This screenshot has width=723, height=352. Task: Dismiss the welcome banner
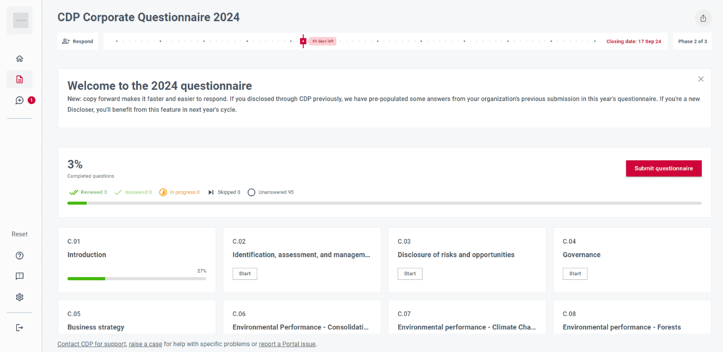(700, 79)
